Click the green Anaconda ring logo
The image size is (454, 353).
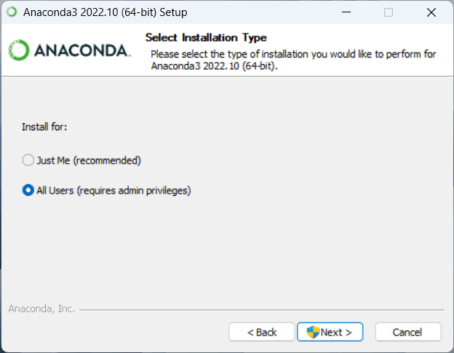coord(19,50)
